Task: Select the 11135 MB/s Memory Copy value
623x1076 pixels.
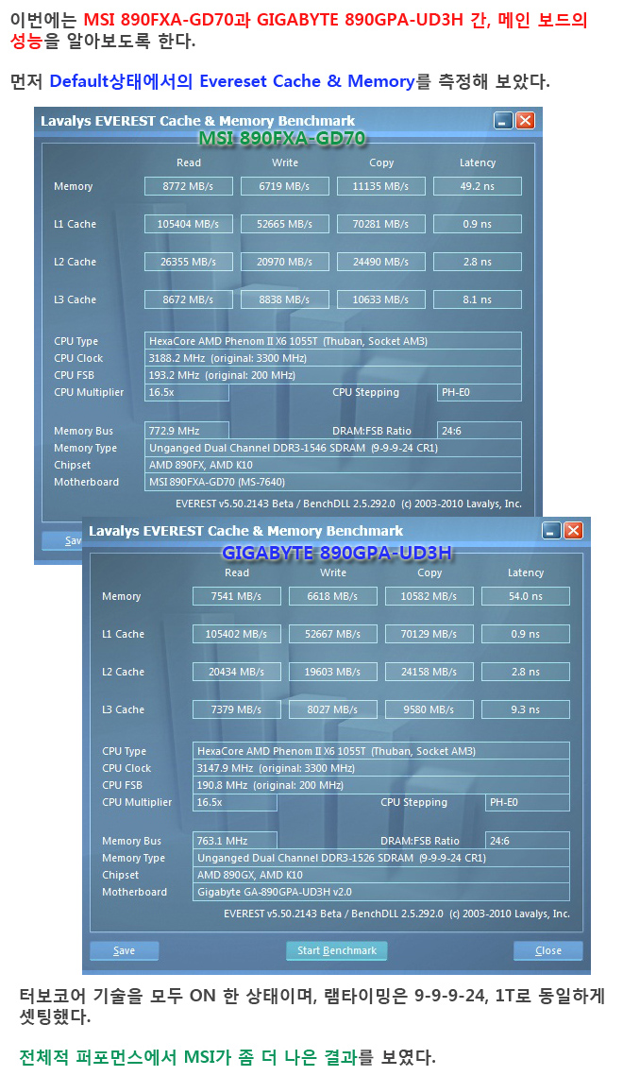Action: pyautogui.click(x=381, y=186)
